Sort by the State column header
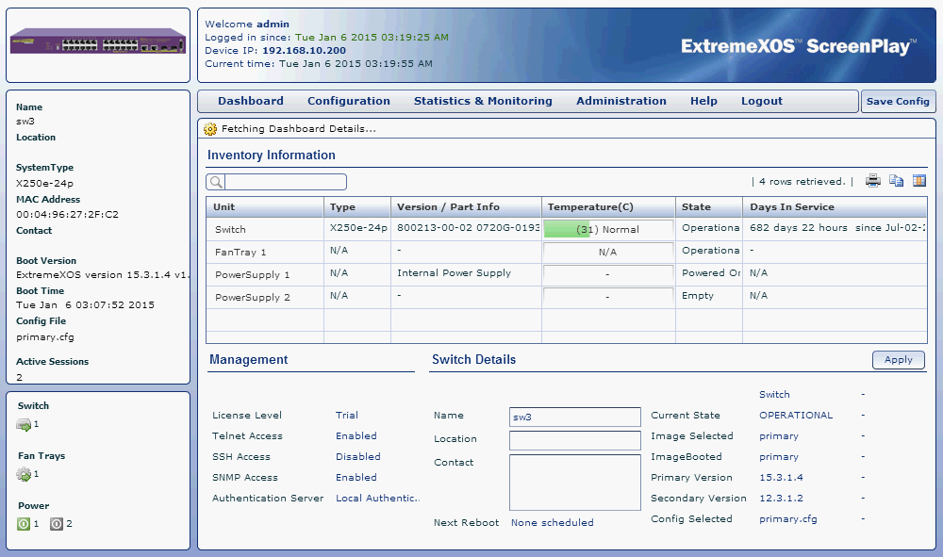 click(x=708, y=206)
